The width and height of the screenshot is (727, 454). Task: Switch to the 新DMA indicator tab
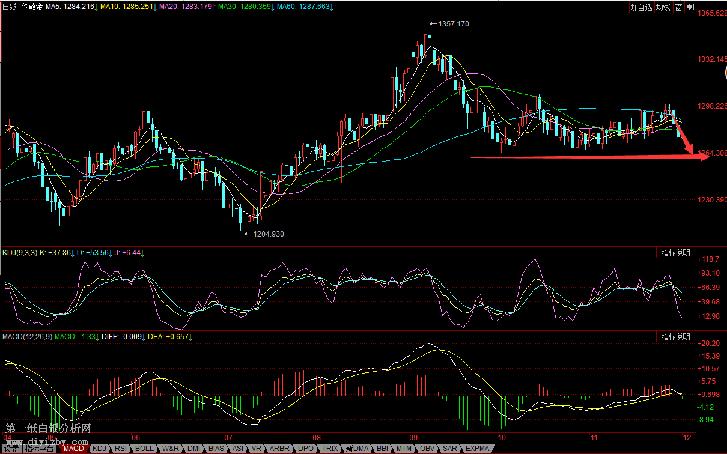357,449
